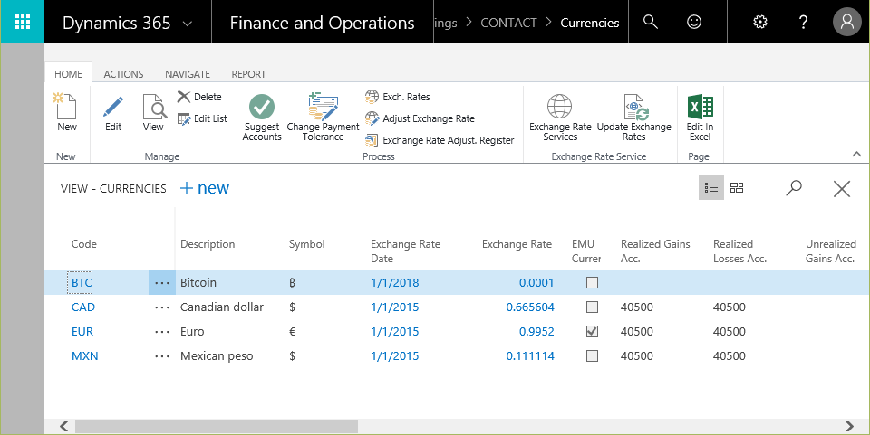This screenshot has height=435, width=870.
Task: Click the Description column header
Action: coord(208,244)
